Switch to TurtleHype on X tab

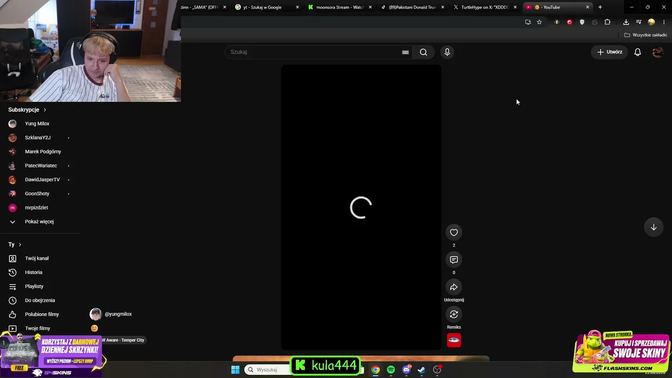coord(485,7)
